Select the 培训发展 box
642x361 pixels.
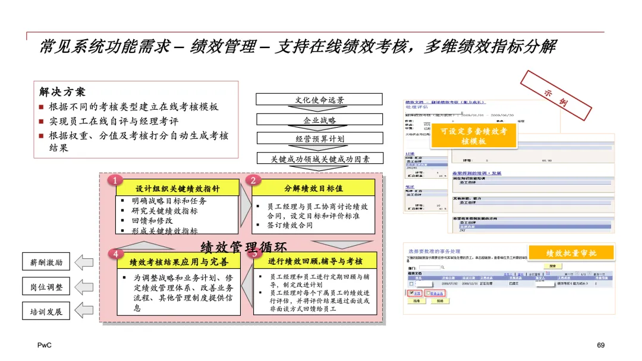pos(46,311)
